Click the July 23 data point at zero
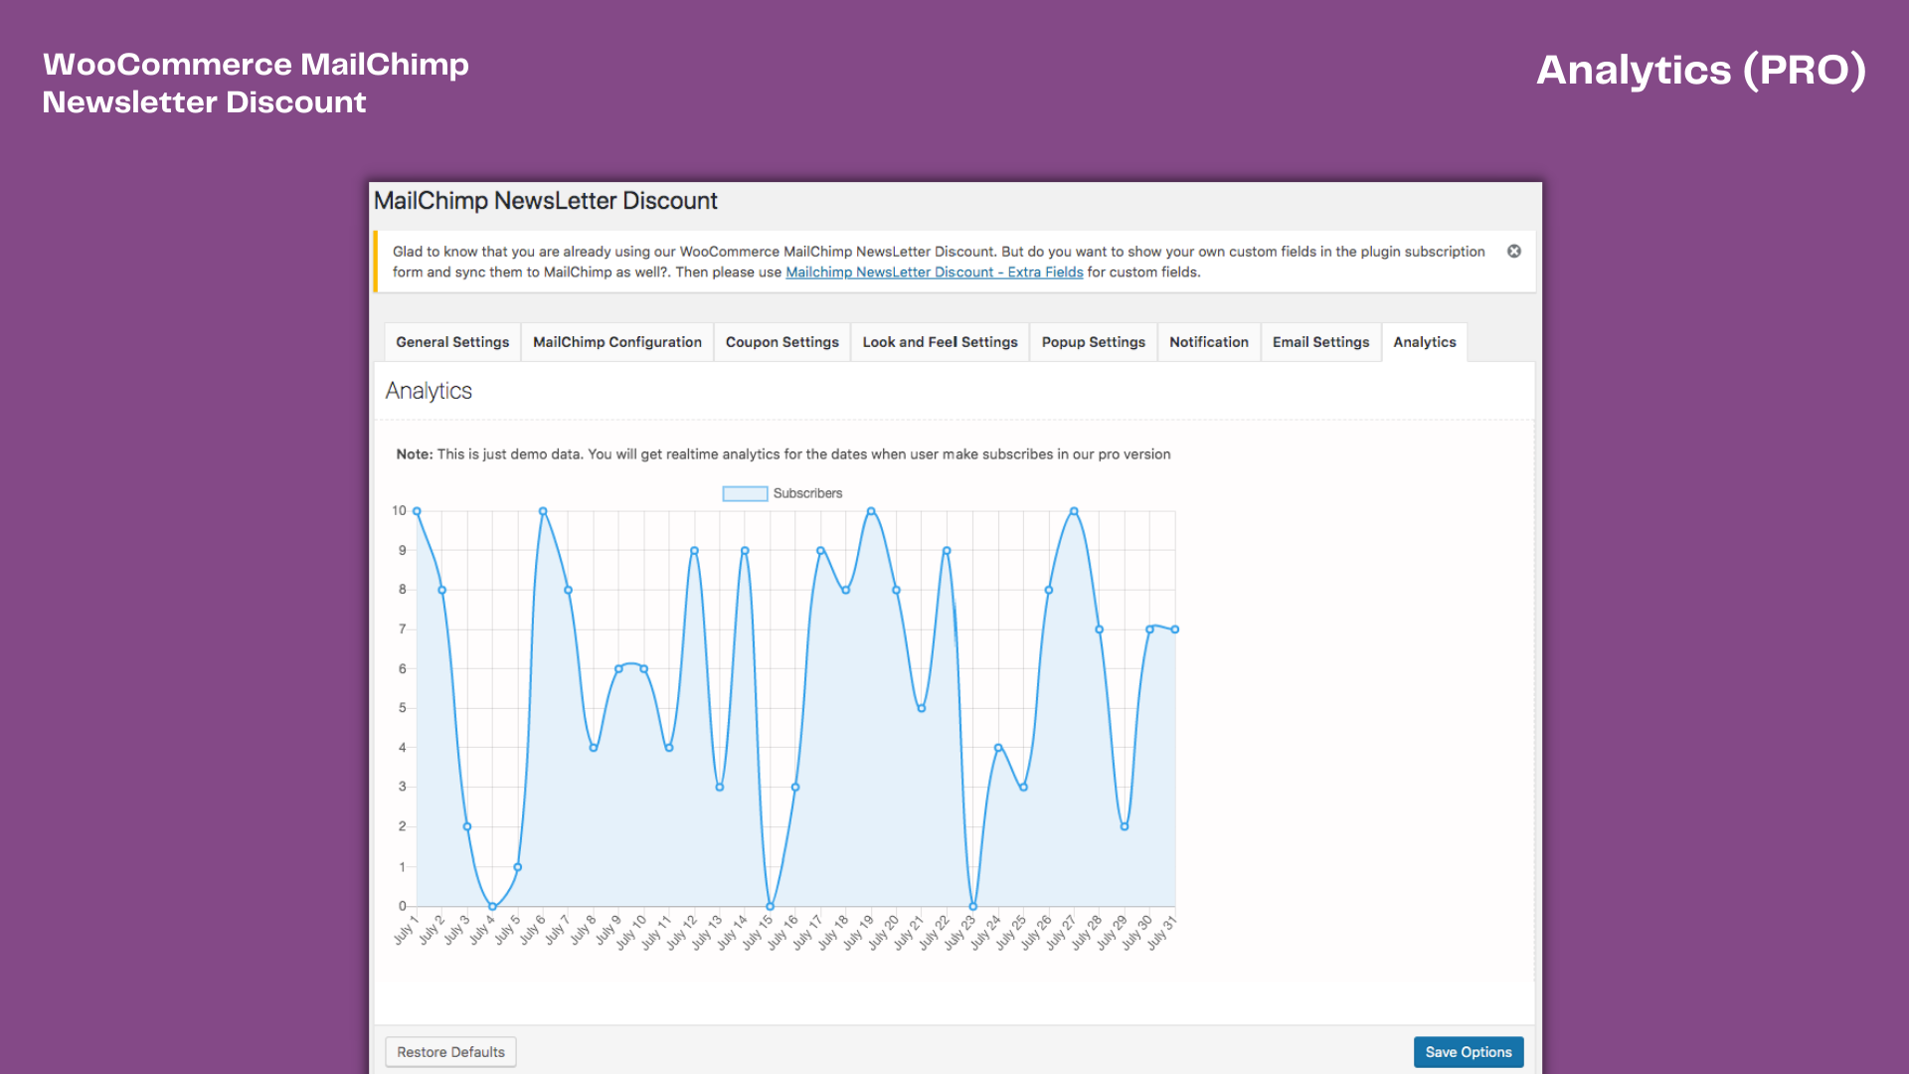1909x1074 pixels. pos(972,906)
